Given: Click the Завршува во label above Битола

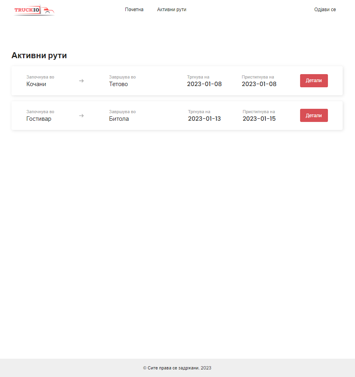Looking at the screenshot, I should (122, 112).
